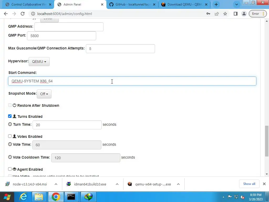269x202 pixels.
Task: Close the downloads bar
Action: (x=264, y=184)
